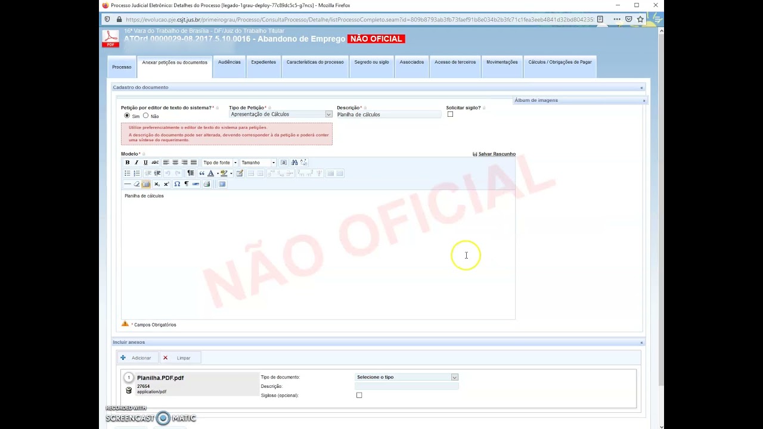763x429 pixels.
Task: Insert bulleted list in editor
Action: tap(128, 173)
